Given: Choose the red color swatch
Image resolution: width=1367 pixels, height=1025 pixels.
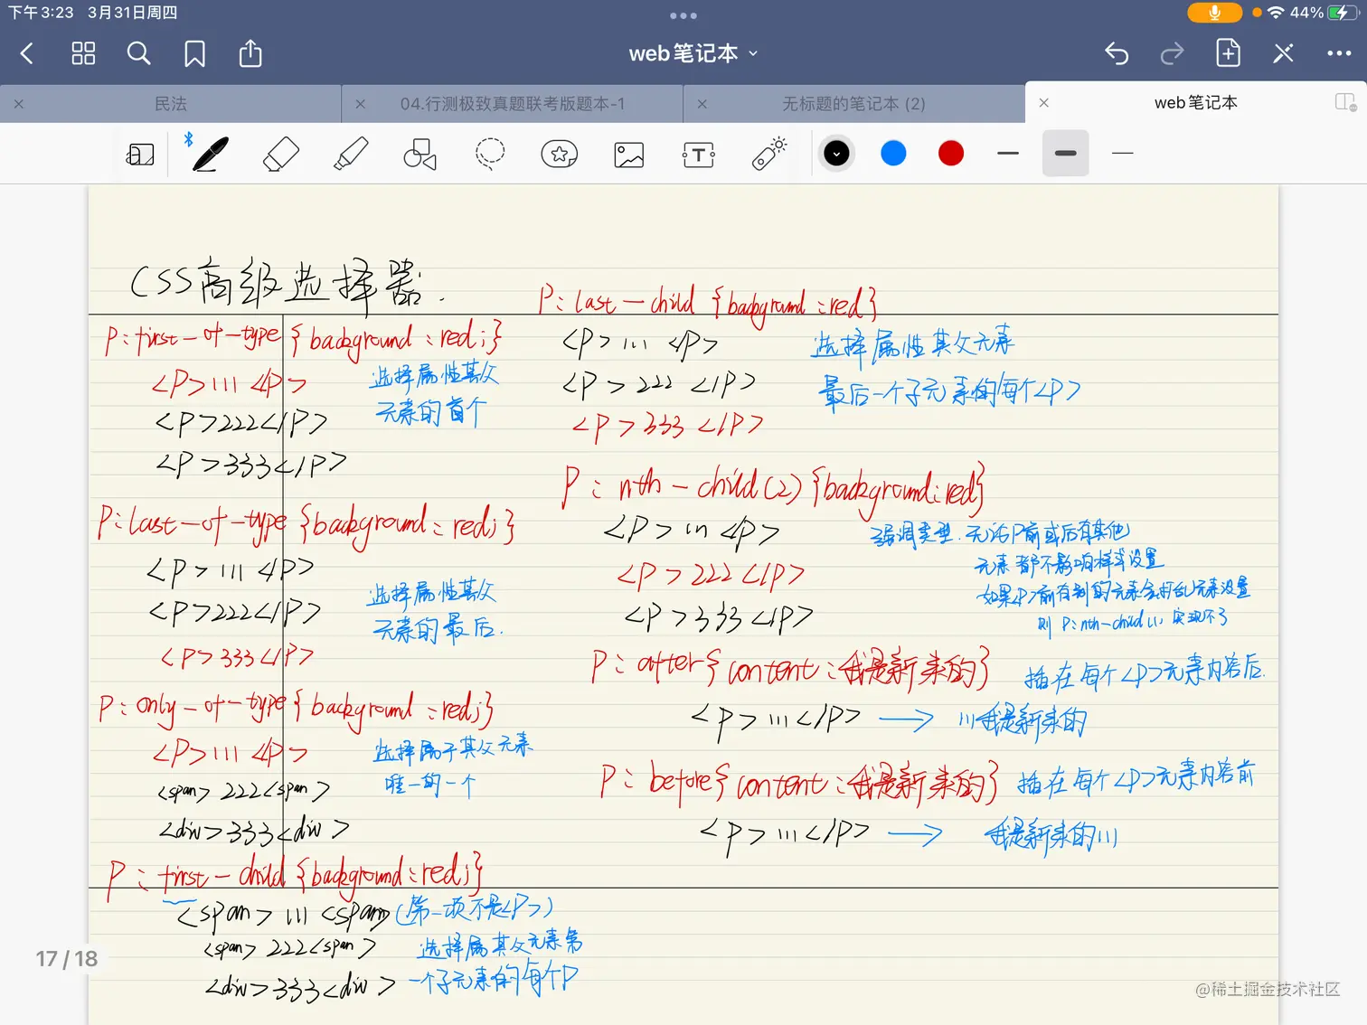Looking at the screenshot, I should pos(951,154).
